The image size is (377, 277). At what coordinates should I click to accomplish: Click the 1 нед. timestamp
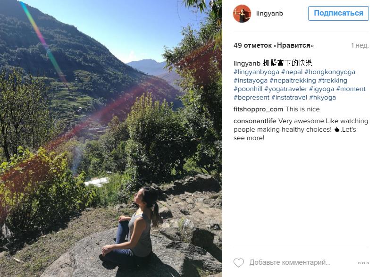[x=360, y=45]
